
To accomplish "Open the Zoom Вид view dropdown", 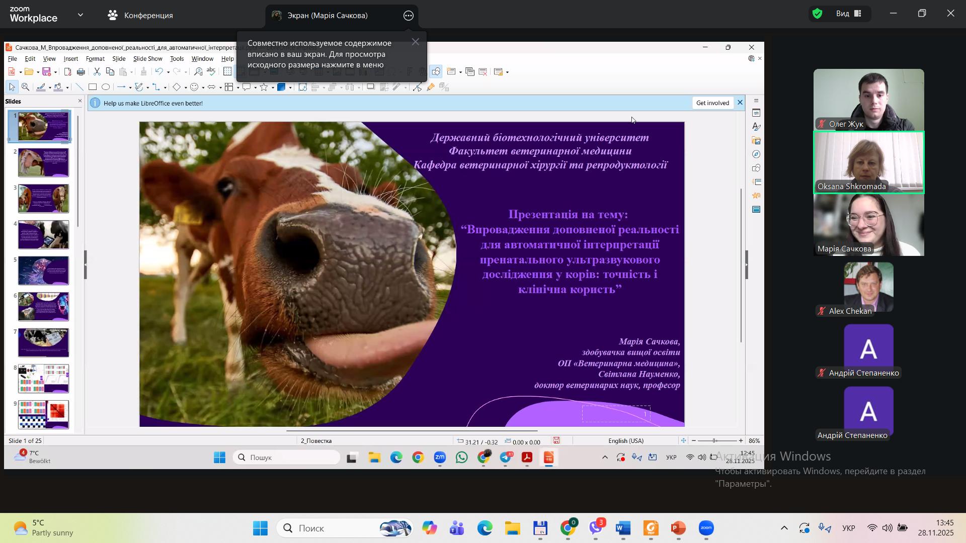I will pos(849,14).
